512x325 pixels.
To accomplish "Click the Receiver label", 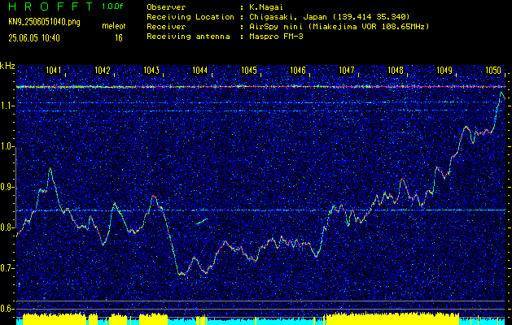I will [166, 26].
